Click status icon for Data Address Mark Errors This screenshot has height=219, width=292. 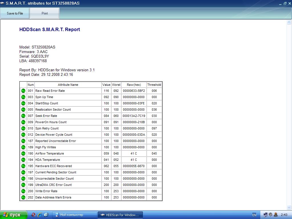(23, 197)
